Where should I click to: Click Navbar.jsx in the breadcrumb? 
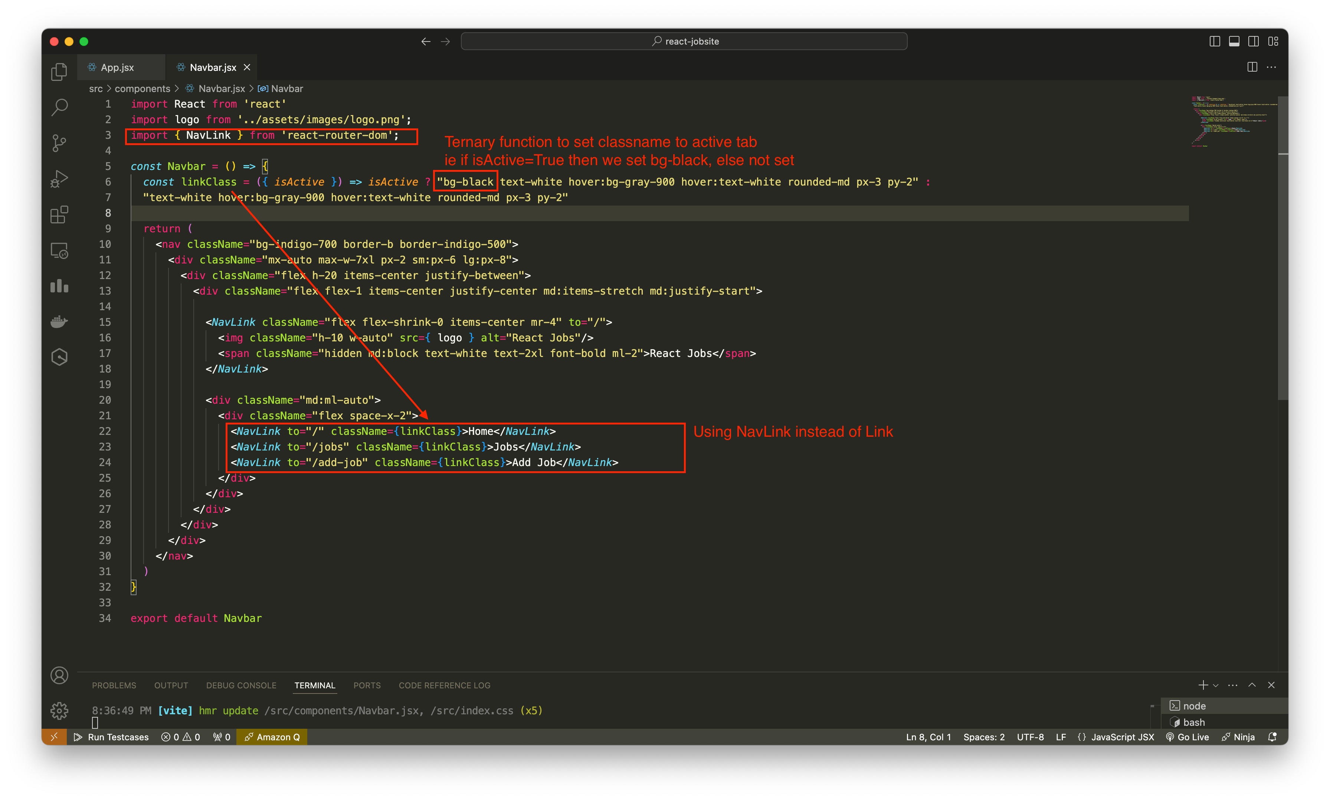pyautogui.click(x=221, y=88)
